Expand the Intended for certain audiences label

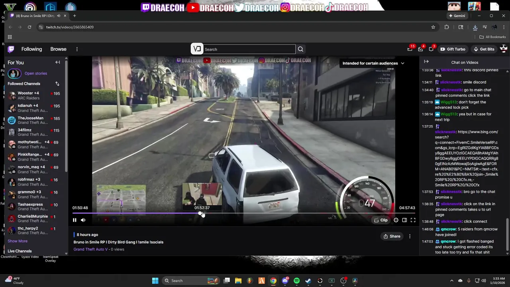373,63
